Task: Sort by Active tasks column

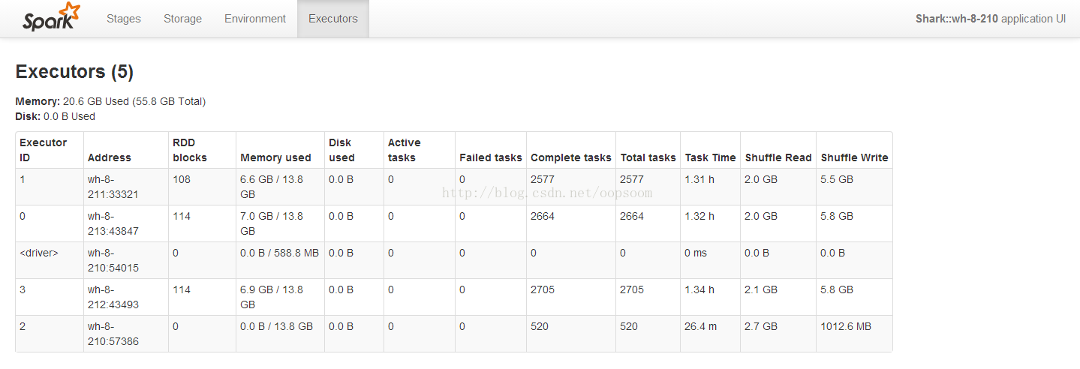Action: (x=405, y=150)
